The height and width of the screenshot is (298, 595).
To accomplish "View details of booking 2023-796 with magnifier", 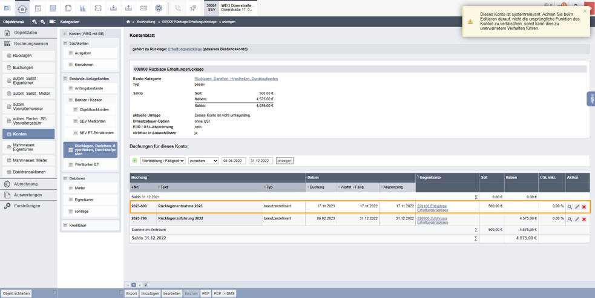I will [x=570, y=219].
